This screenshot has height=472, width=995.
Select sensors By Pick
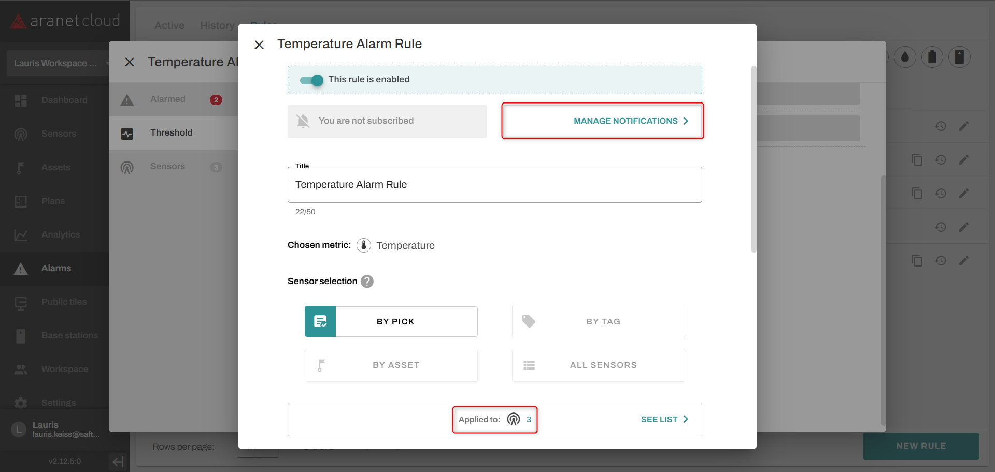[x=391, y=321]
